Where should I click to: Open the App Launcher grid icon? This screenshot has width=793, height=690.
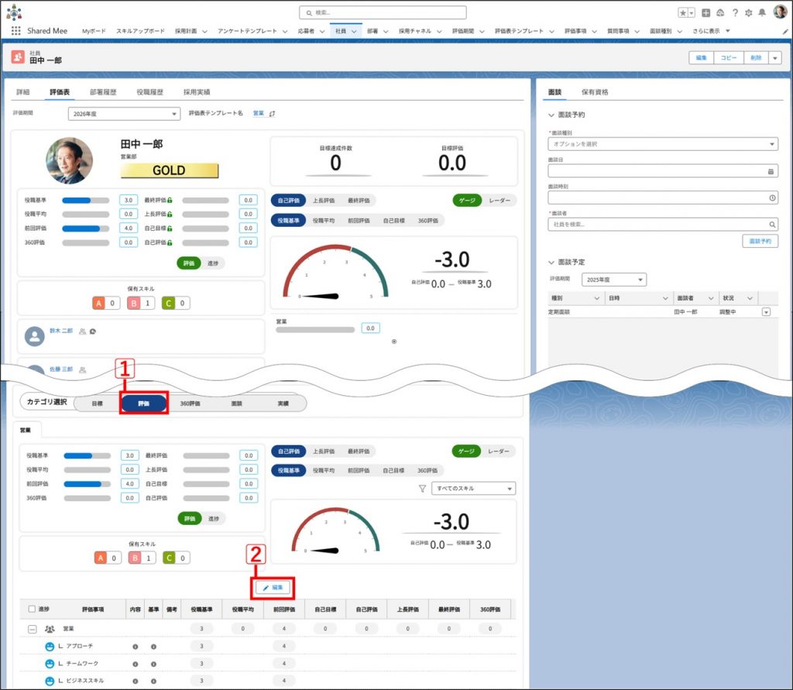(x=15, y=31)
